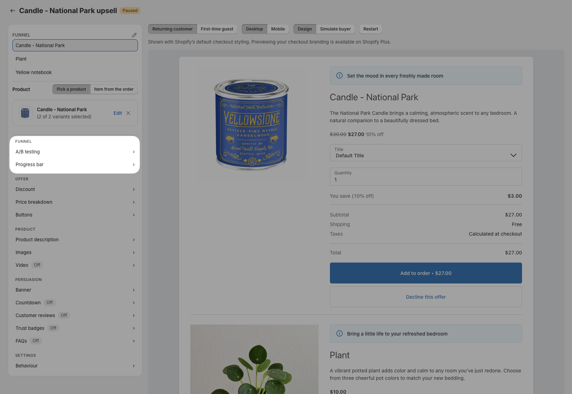
Task: Edit funnel name with the pencil icon
Action: 134,35
